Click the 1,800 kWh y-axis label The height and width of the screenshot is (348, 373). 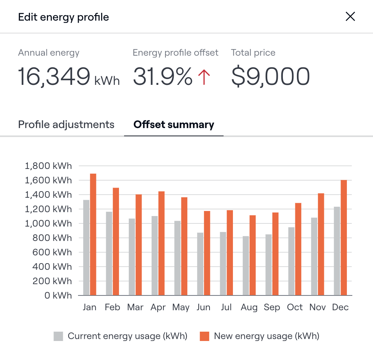click(x=48, y=166)
